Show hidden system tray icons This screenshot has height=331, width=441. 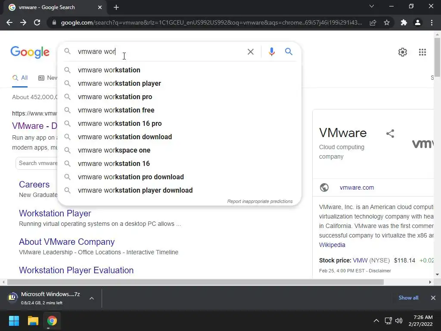tap(376, 321)
